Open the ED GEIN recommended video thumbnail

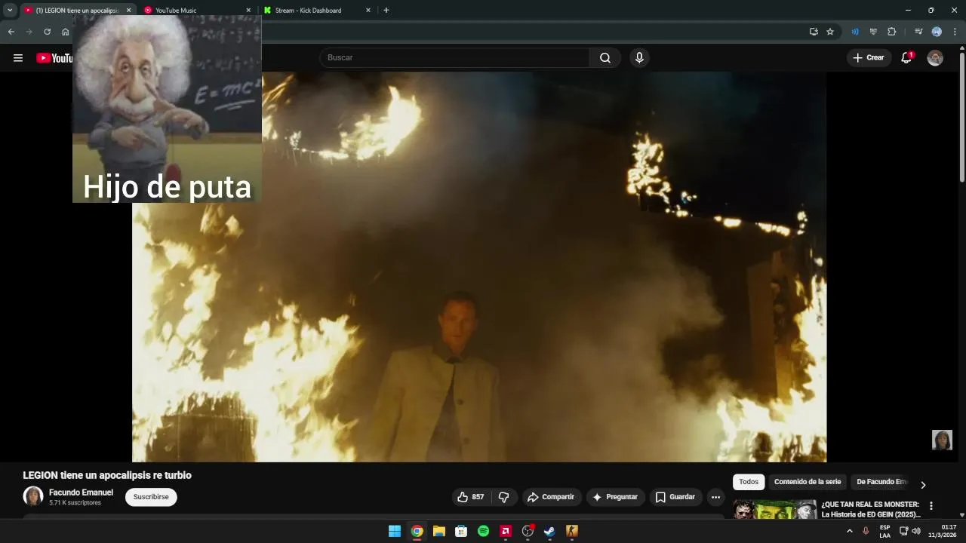[775, 509]
